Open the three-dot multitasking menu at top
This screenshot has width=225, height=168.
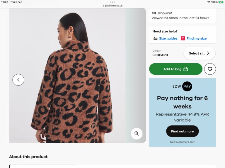(x=112, y=2)
